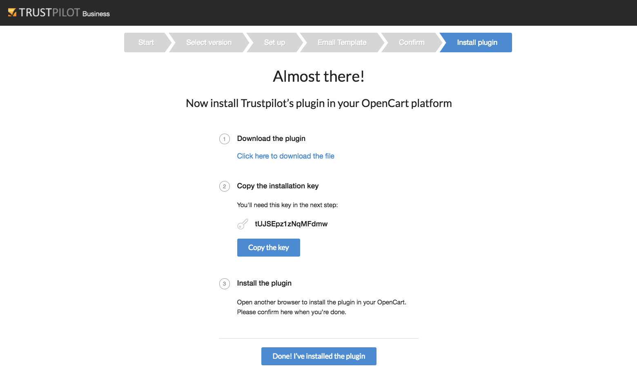Click the 'Now install Trustpilot's plugin' subtitle
This screenshot has height=371, width=637.
[318, 103]
